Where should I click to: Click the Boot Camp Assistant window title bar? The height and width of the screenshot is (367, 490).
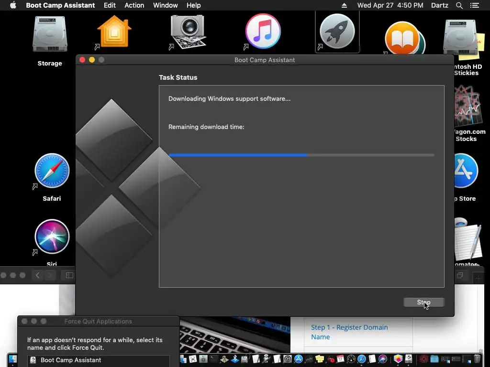coord(265,60)
